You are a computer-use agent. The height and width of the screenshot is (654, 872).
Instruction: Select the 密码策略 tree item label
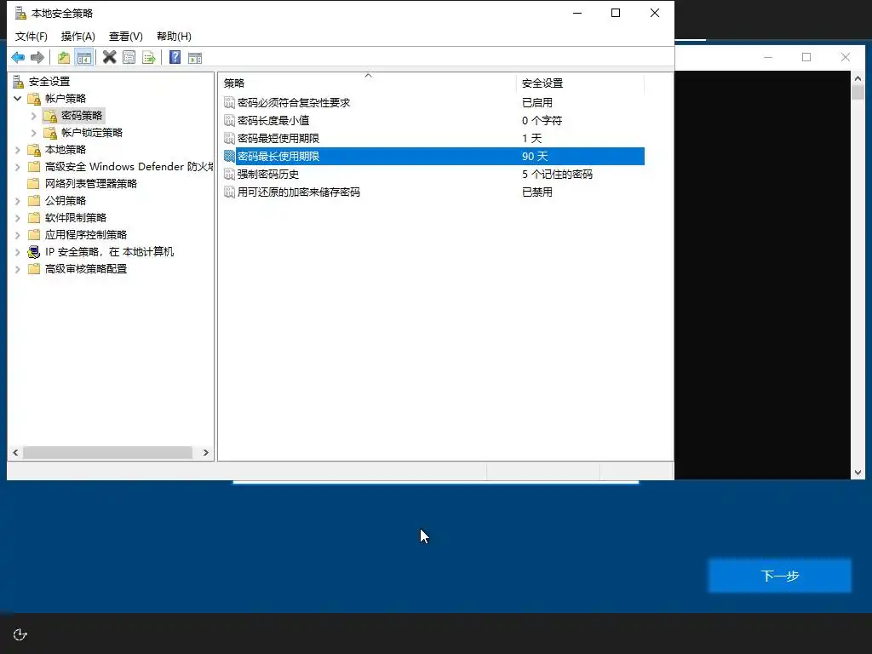point(82,116)
